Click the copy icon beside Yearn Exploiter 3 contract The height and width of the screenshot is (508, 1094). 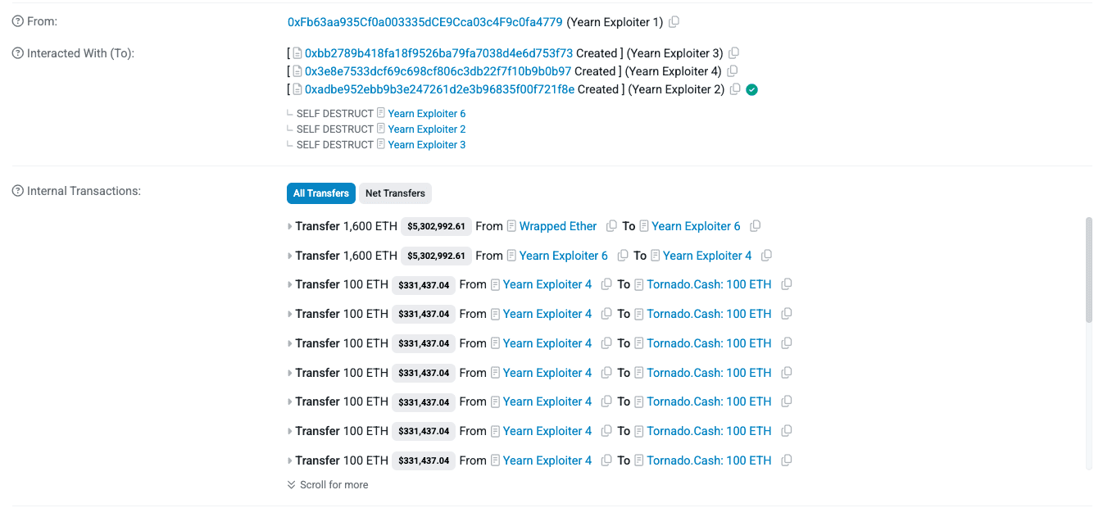pyautogui.click(x=733, y=52)
